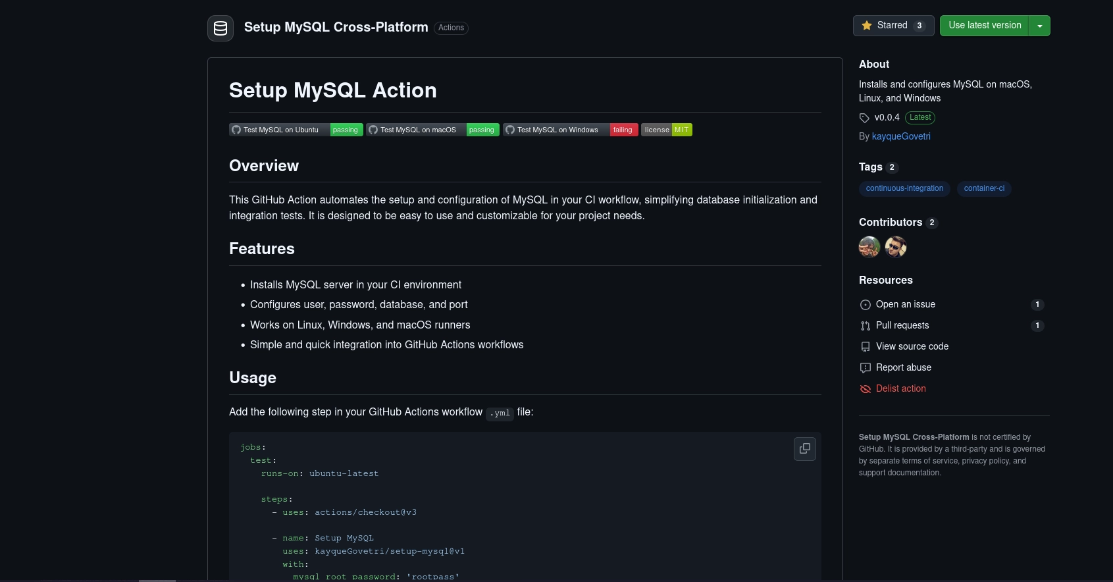Click the Pull requests count badge
This screenshot has height=582, width=1113.
[x=1037, y=326]
